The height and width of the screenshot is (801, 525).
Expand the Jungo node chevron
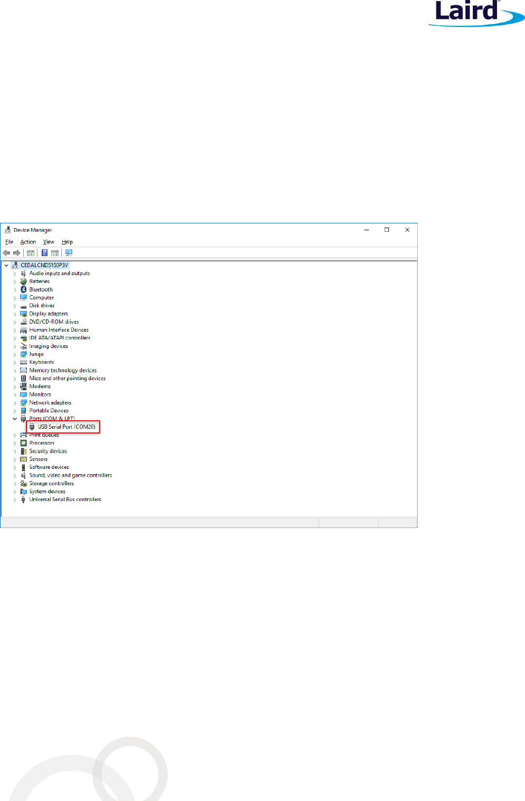coord(15,354)
